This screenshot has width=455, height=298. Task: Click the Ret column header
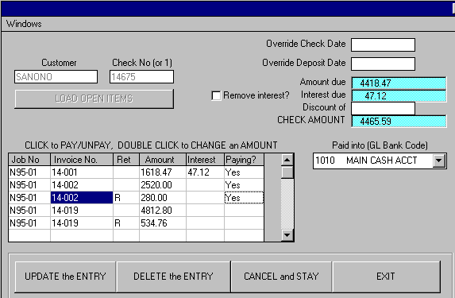pyautogui.click(x=126, y=160)
